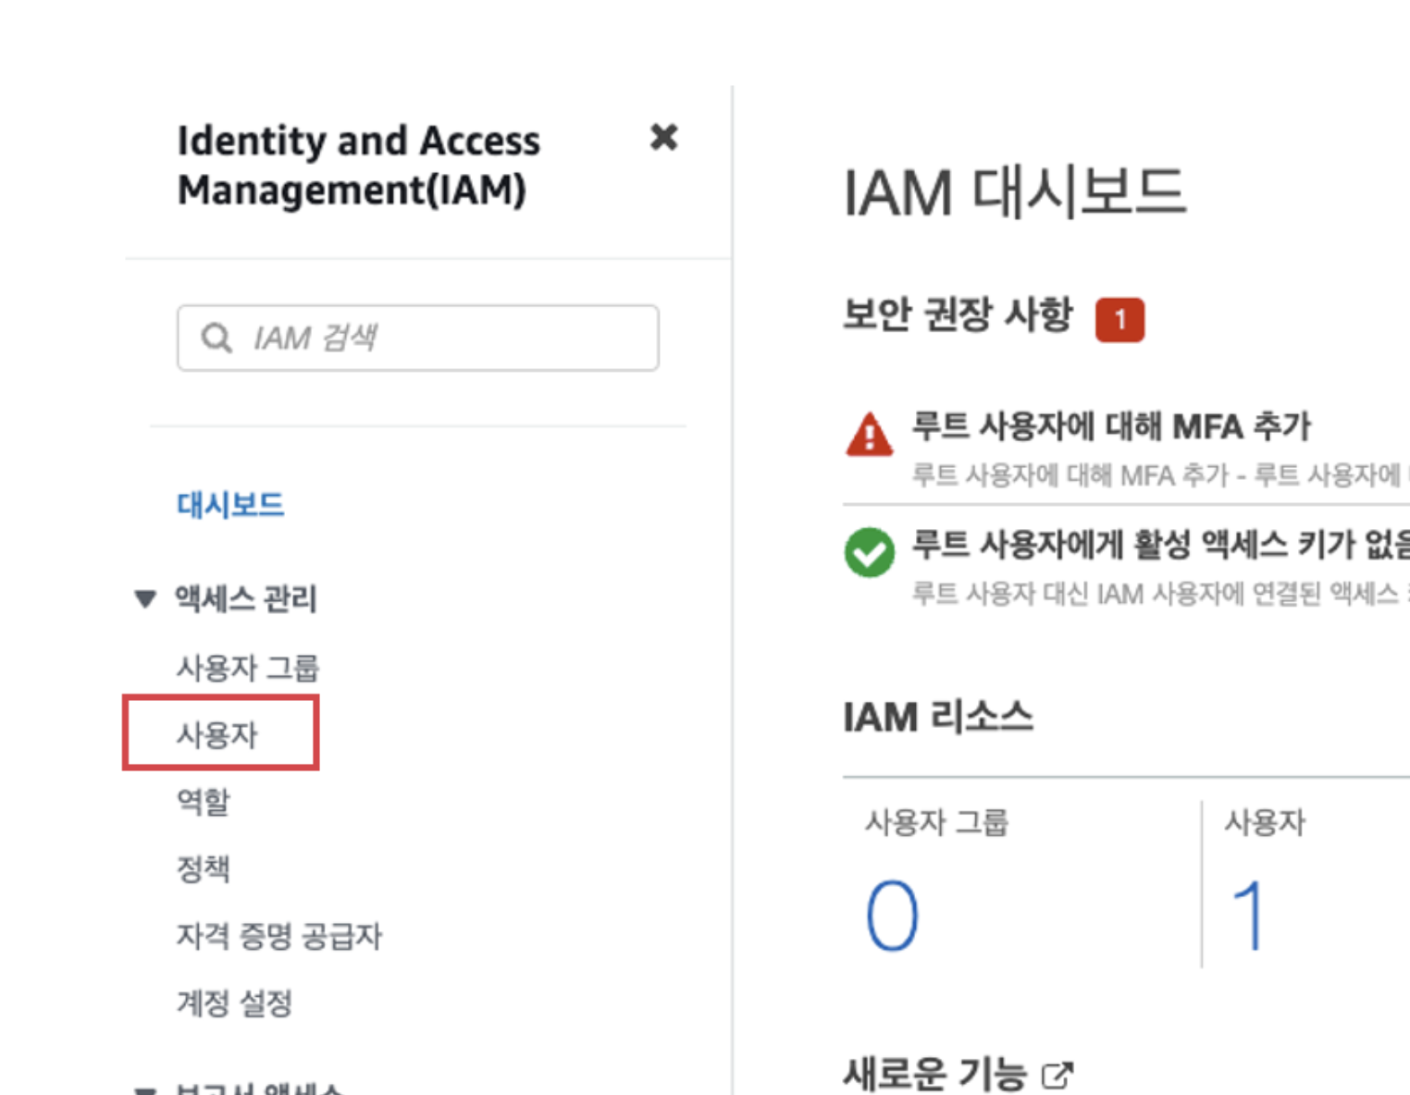
Task: Open 정책 in the sidebar
Action: [204, 868]
